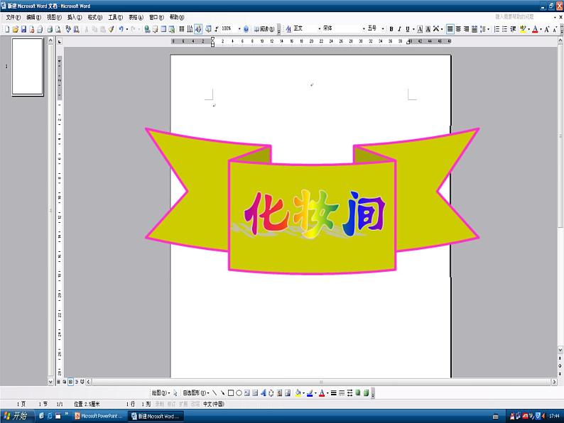Open the 格式 (Format) menu

[x=94, y=17]
